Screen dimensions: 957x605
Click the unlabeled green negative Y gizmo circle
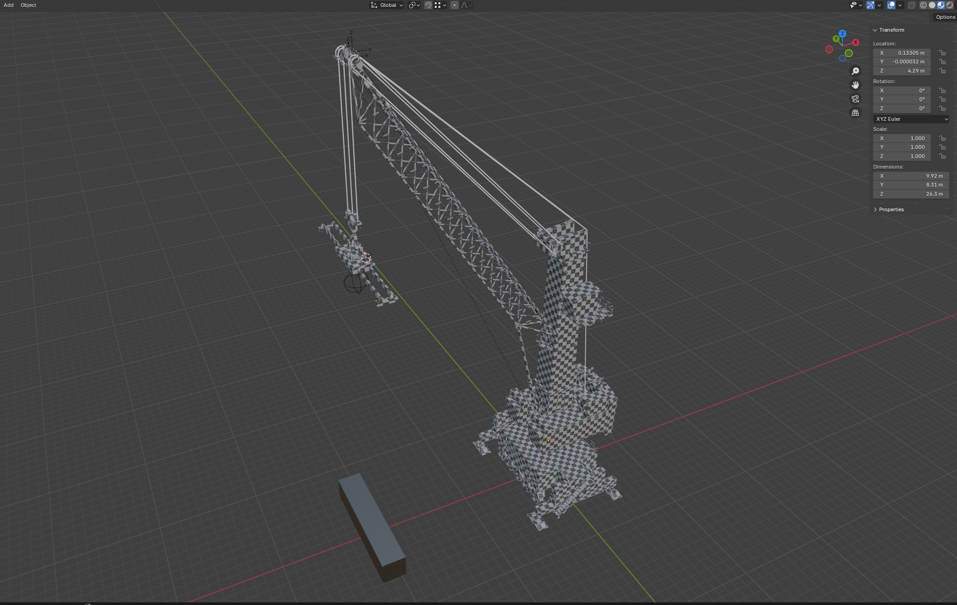848,53
